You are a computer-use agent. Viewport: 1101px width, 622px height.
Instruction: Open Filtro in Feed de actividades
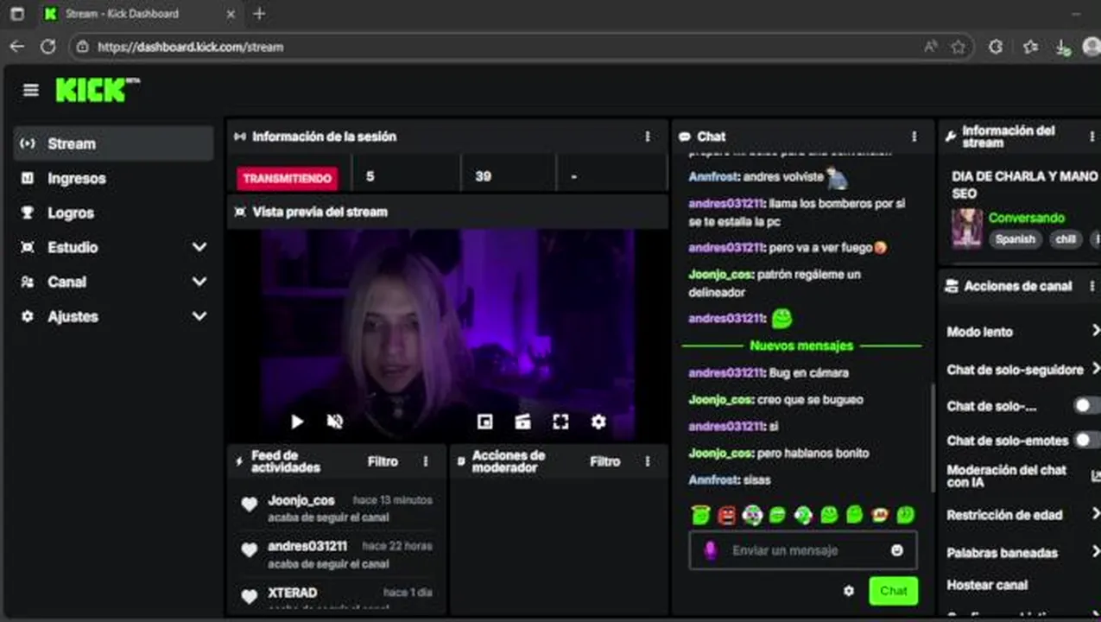coord(383,461)
